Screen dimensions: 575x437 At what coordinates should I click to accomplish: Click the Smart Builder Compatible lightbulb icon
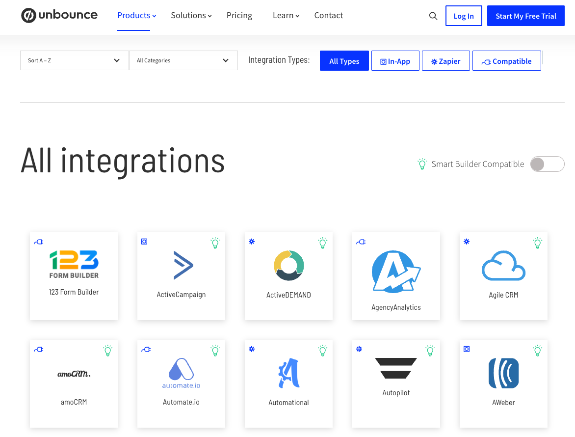[422, 164]
